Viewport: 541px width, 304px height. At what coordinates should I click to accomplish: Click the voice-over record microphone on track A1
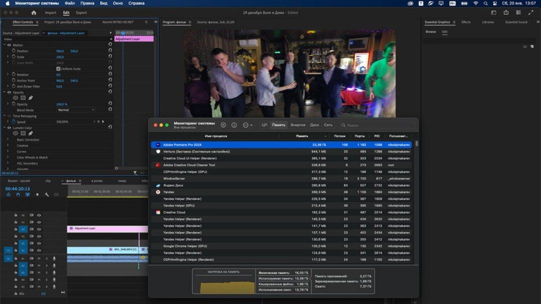coord(54,258)
